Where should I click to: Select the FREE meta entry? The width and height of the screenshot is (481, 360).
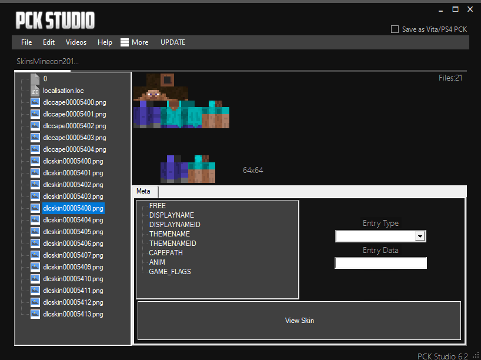(x=158, y=206)
